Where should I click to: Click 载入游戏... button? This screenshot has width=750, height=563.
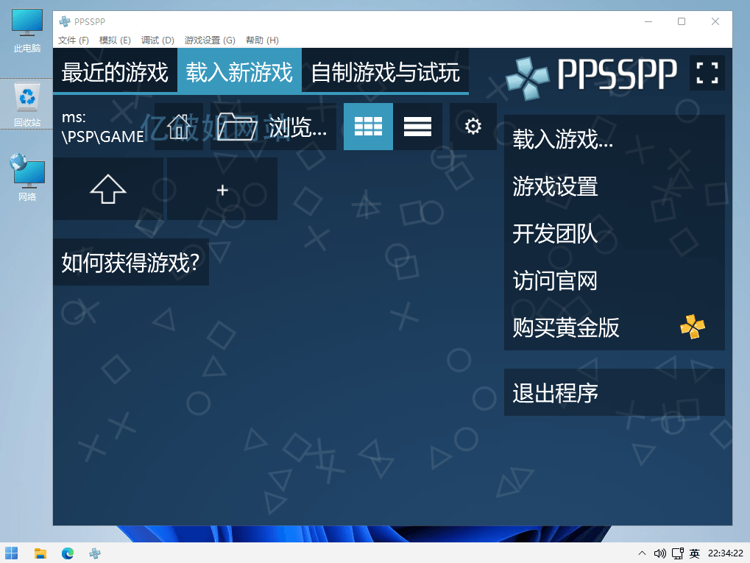[614, 139]
